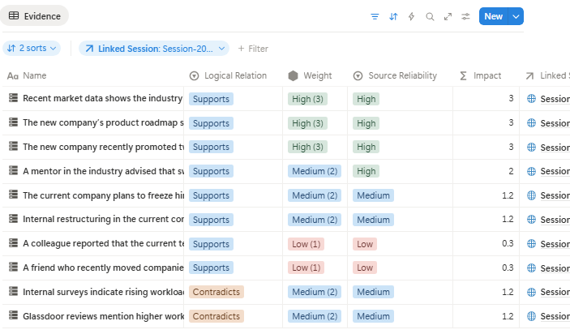Click the blue New button
This screenshot has width=570, height=334.
(x=493, y=16)
